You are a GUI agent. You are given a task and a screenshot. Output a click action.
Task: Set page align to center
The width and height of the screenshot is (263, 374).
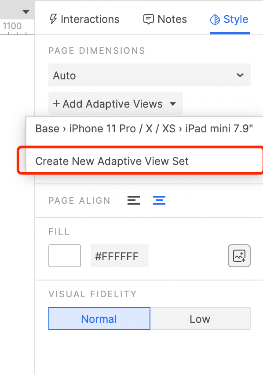pyautogui.click(x=159, y=200)
